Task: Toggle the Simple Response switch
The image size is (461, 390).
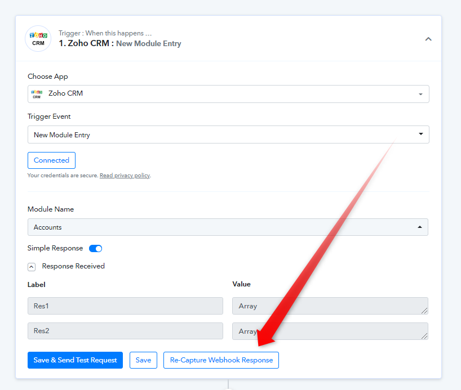Action: pyautogui.click(x=96, y=248)
